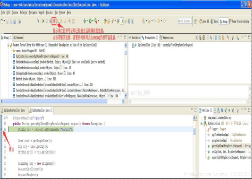Open the Outline view menu triangle
This screenshot has height=179, width=252.
[242, 110]
